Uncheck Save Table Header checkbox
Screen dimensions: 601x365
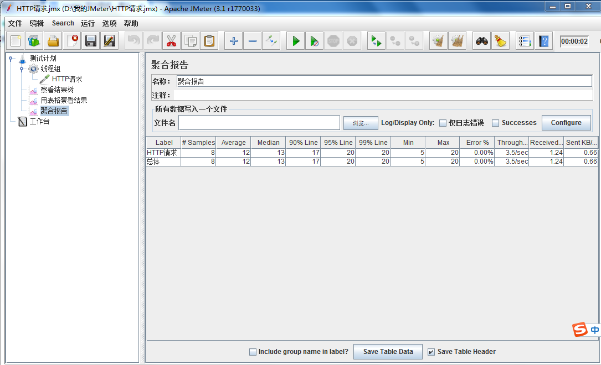coord(431,352)
